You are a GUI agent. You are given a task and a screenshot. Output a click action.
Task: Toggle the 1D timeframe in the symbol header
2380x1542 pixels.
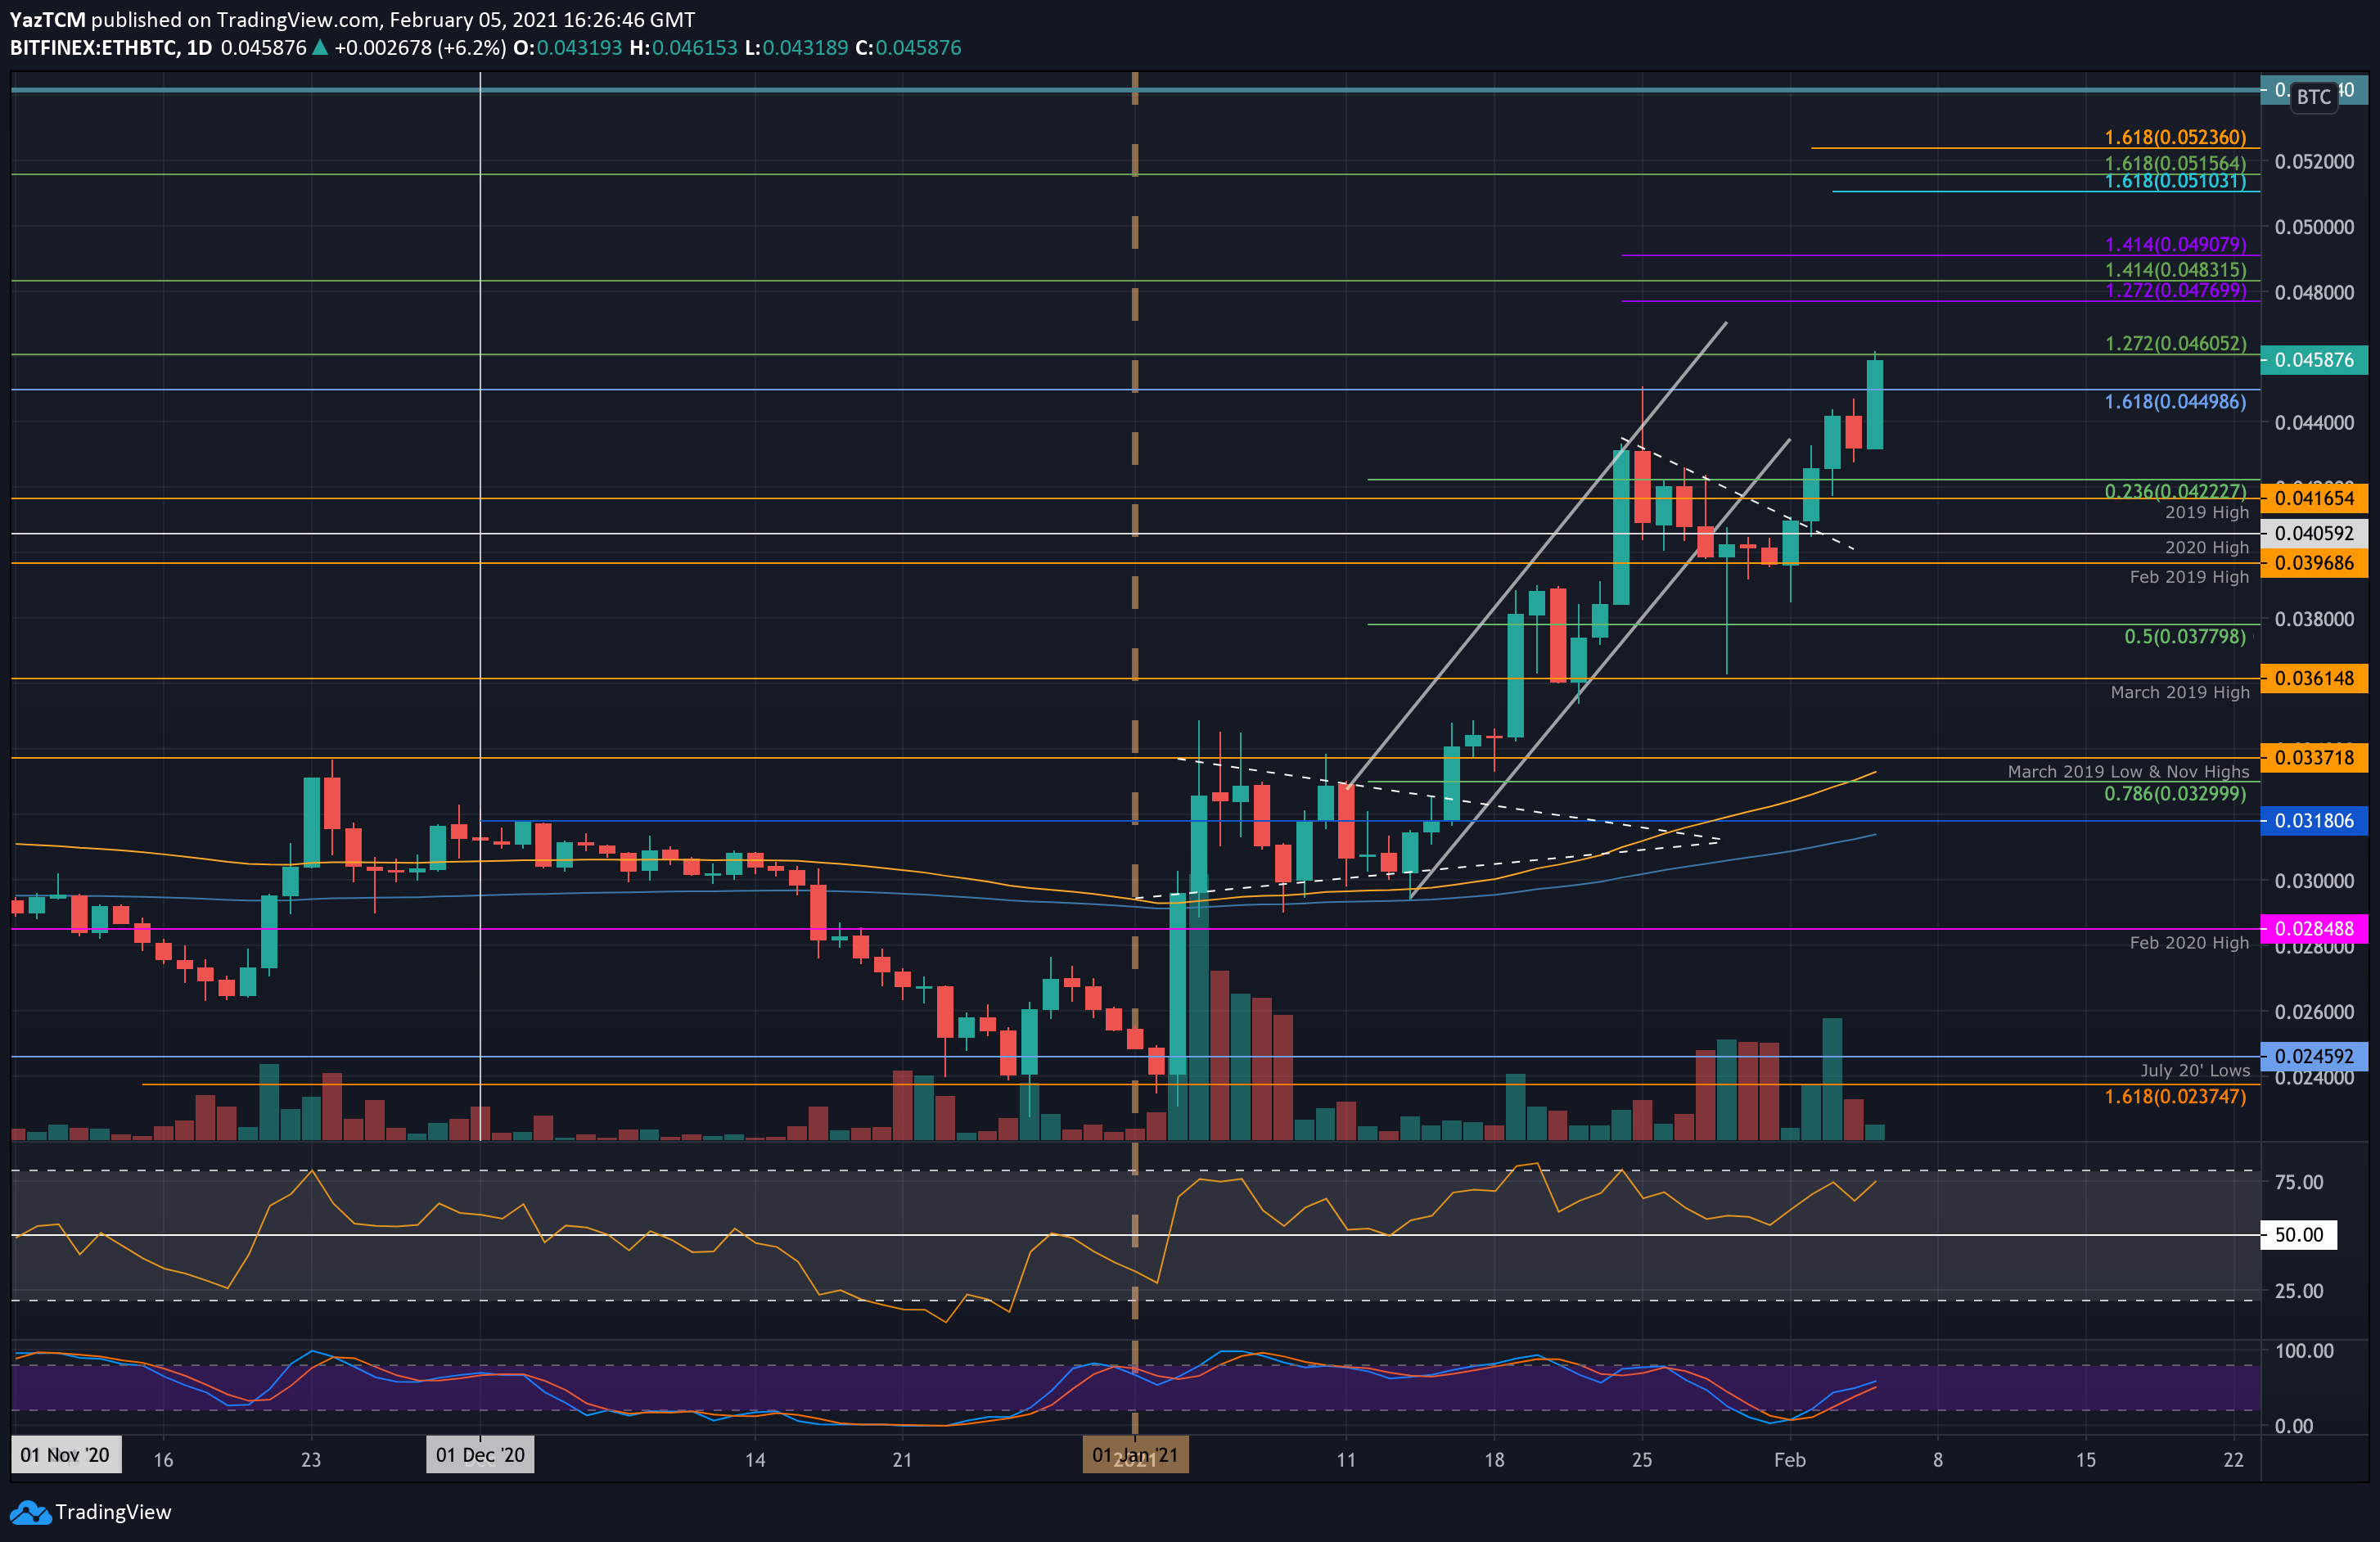point(200,47)
